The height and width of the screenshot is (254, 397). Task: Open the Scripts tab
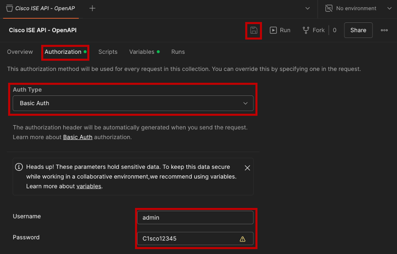(108, 52)
